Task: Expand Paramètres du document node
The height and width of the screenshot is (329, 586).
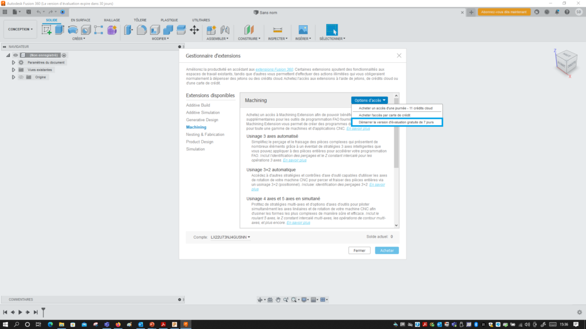Action: point(13,63)
